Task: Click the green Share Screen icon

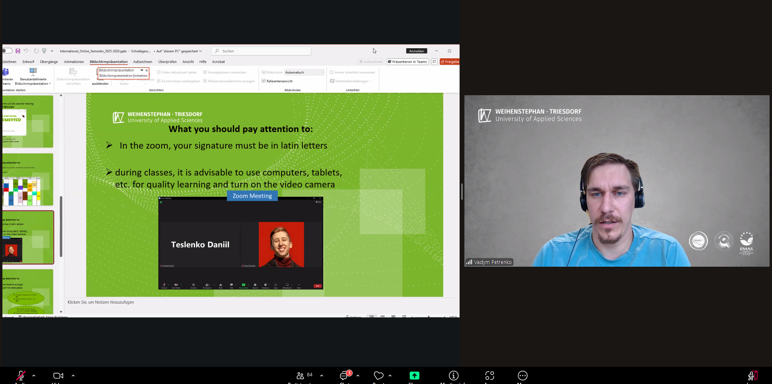Action: coord(414,376)
